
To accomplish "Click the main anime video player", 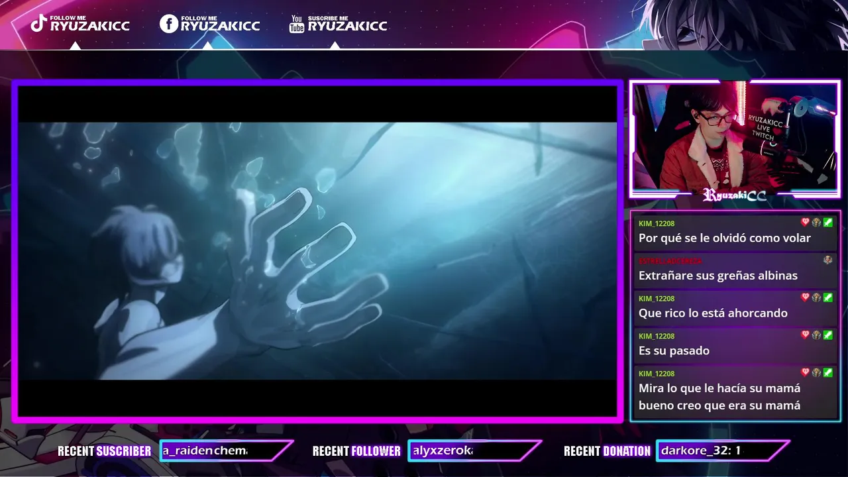I will pyautogui.click(x=317, y=250).
